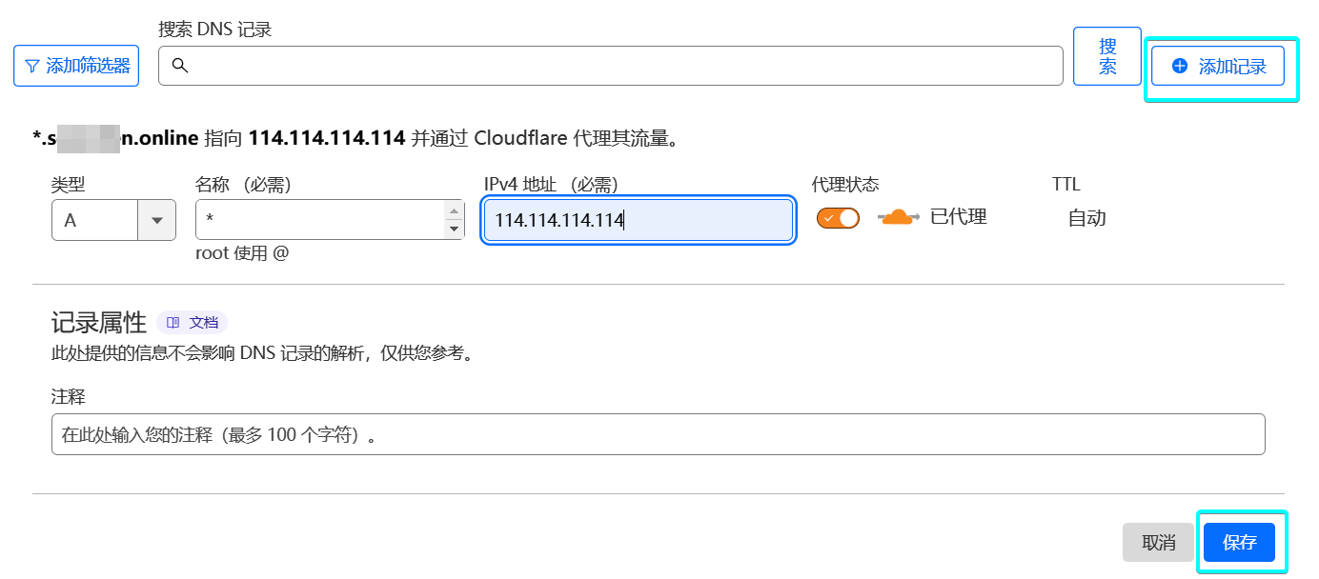
Task: Click the orange Cloudflare cloud icon
Action: tap(897, 217)
